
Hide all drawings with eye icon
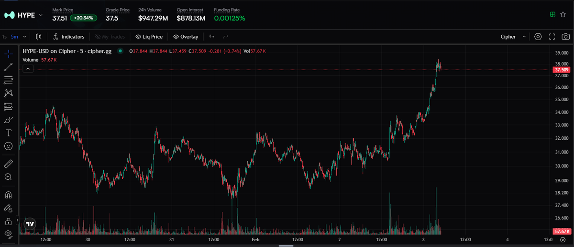pyautogui.click(x=8, y=234)
